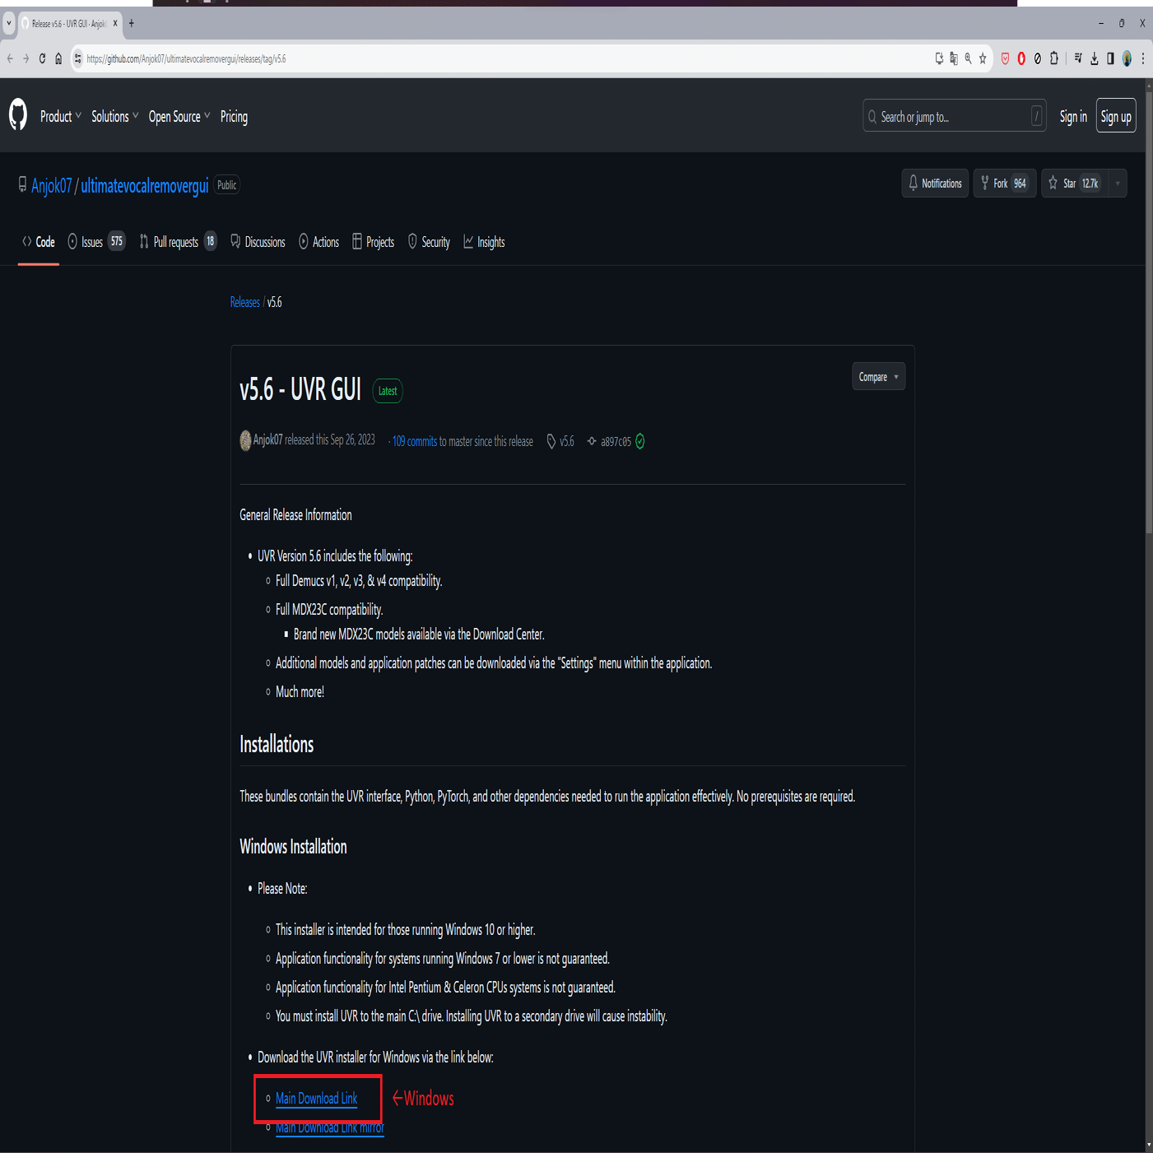This screenshot has width=1153, height=1153.
Task: Open the Security tab
Action: 429,242
